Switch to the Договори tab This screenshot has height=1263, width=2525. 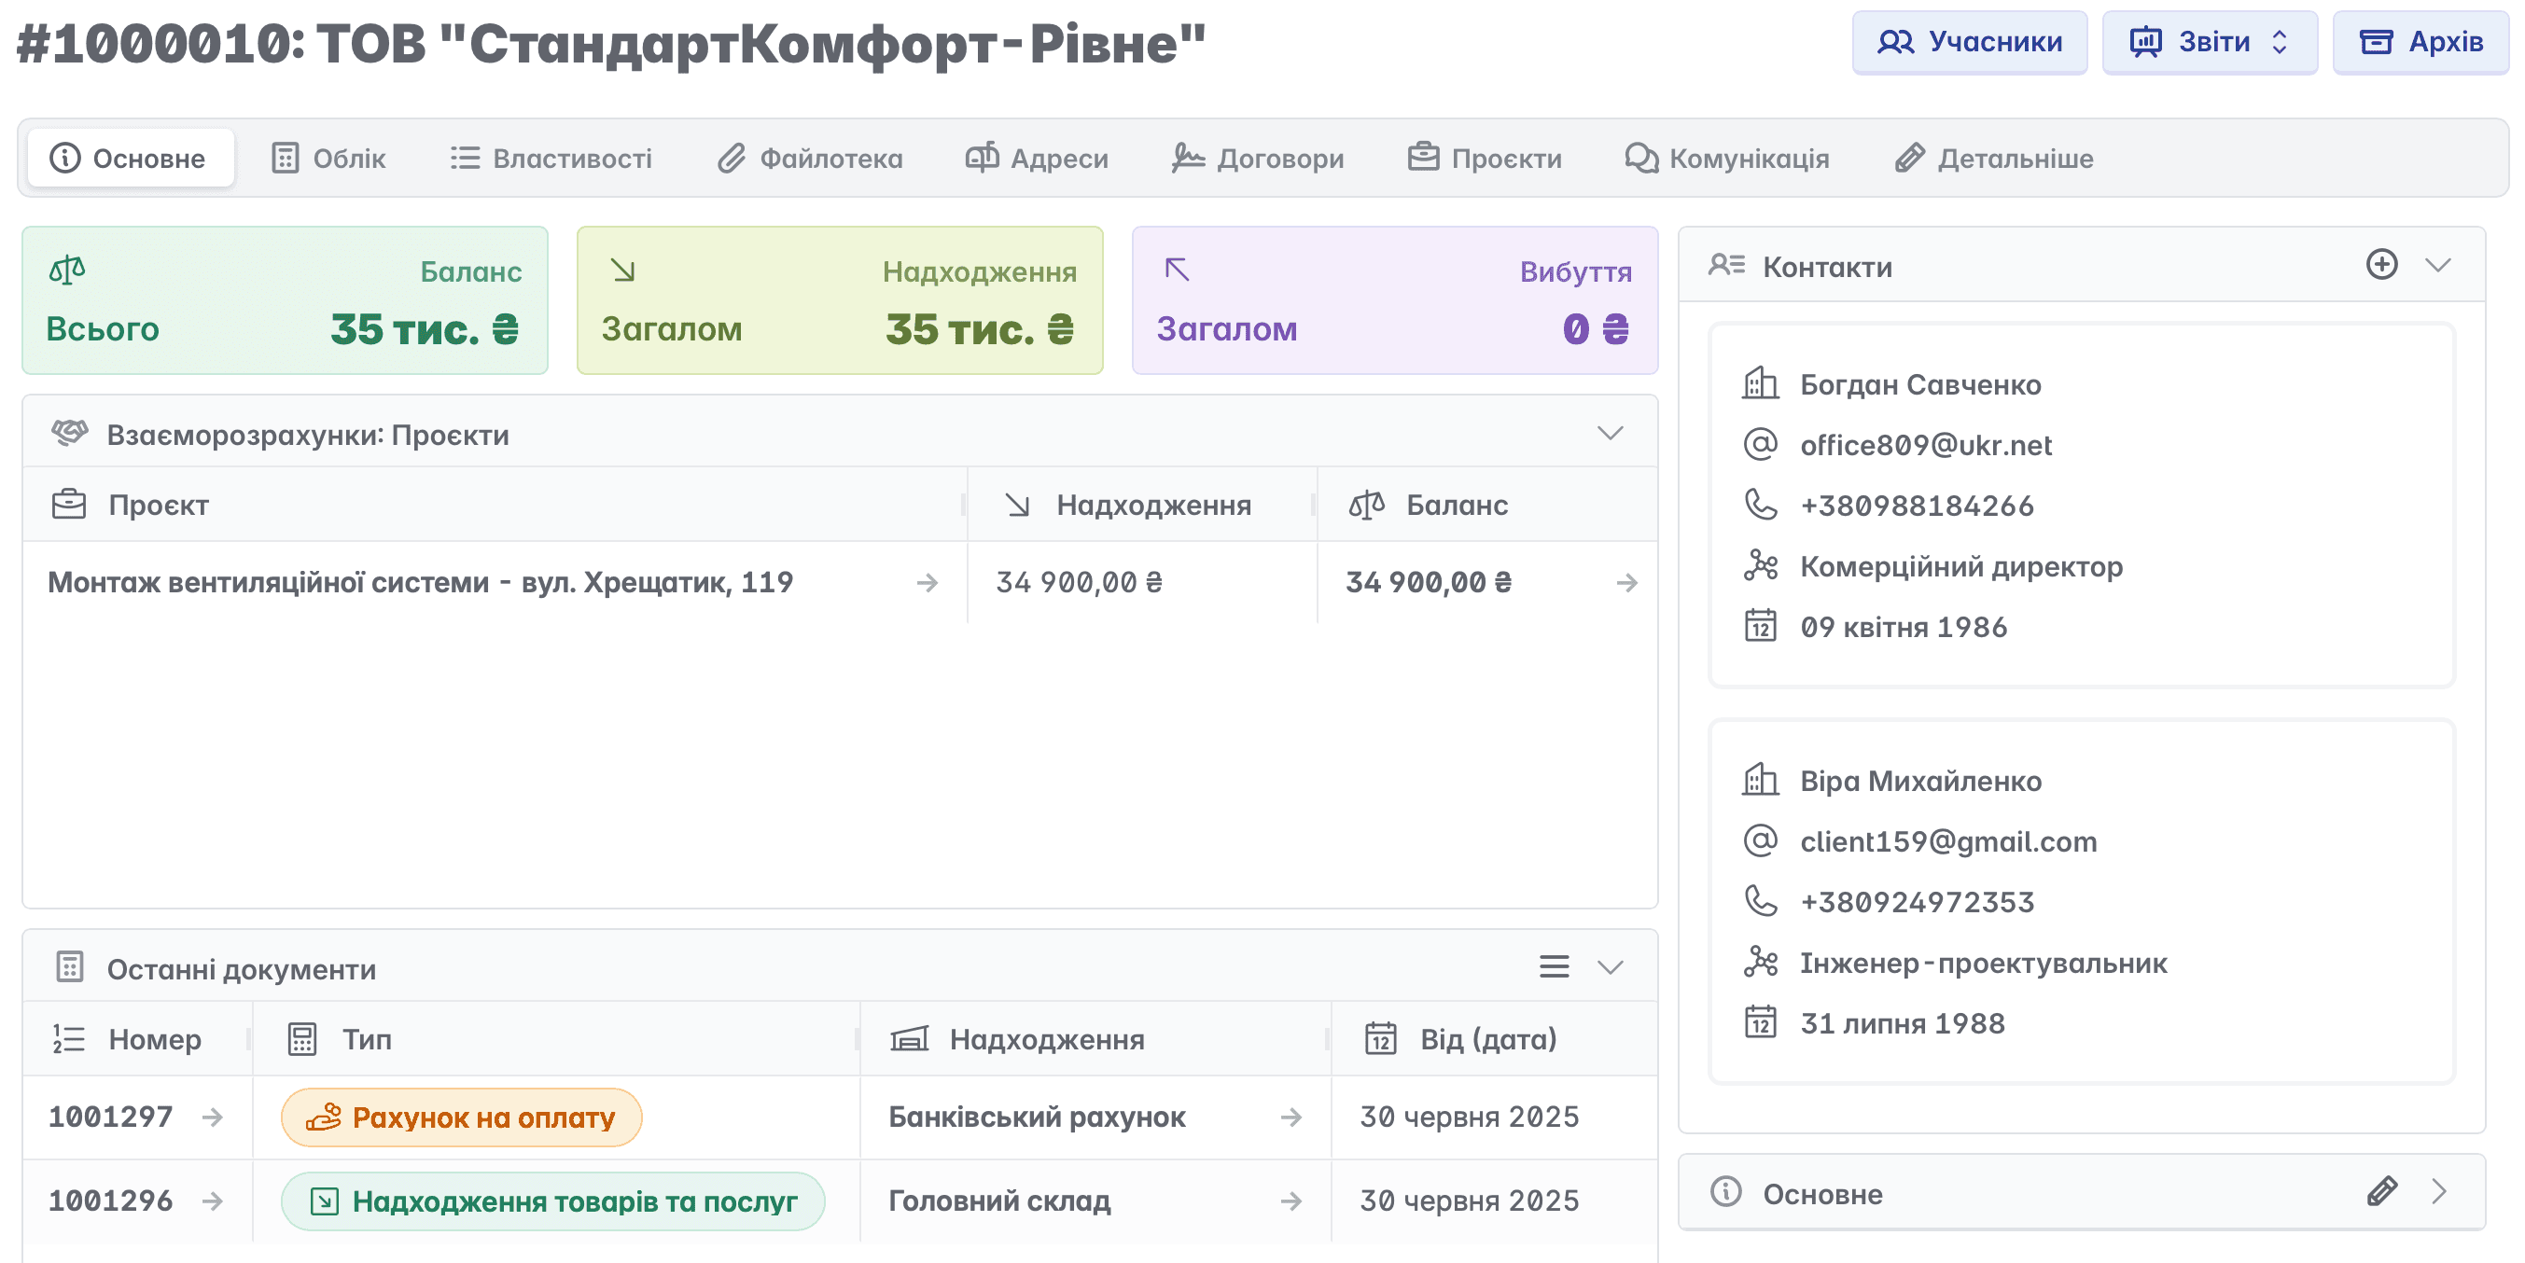click(1258, 158)
